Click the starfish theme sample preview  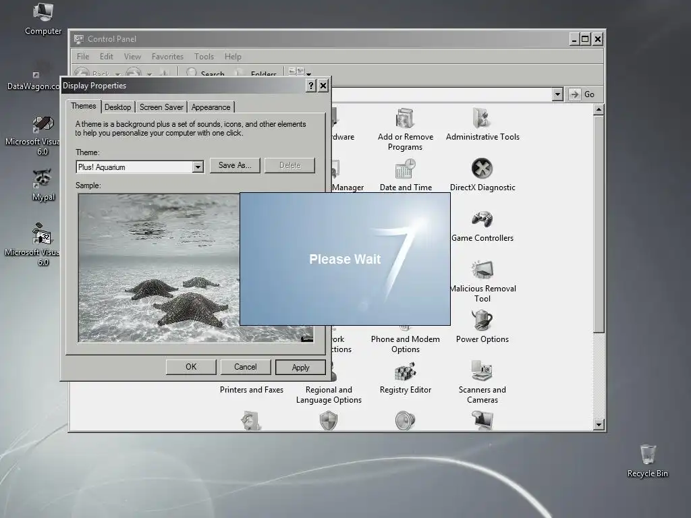click(x=159, y=268)
